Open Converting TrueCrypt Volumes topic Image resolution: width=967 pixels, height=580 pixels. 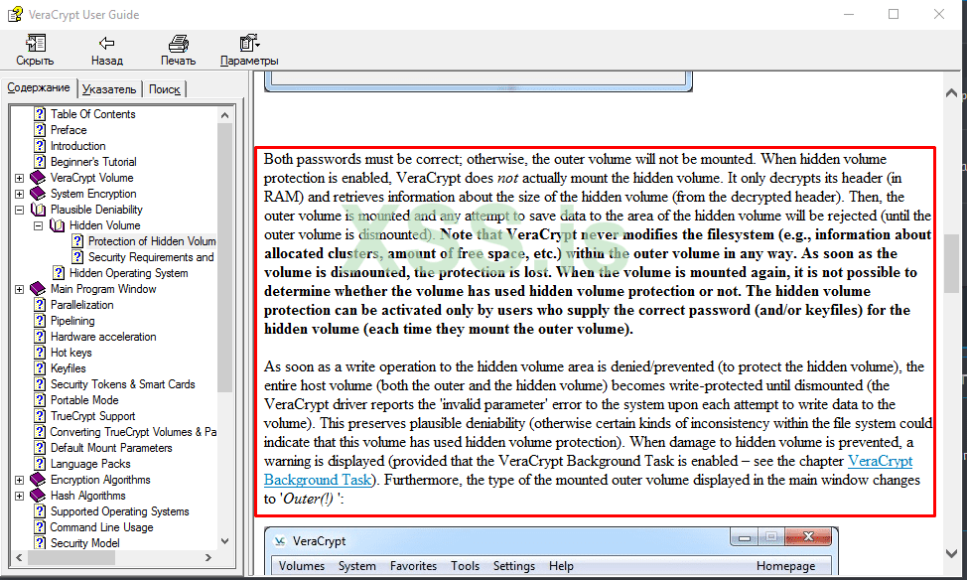coord(133,432)
